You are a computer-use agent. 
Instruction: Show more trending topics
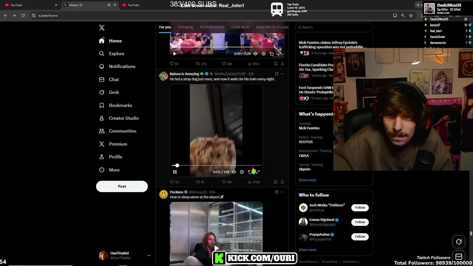[x=307, y=180]
